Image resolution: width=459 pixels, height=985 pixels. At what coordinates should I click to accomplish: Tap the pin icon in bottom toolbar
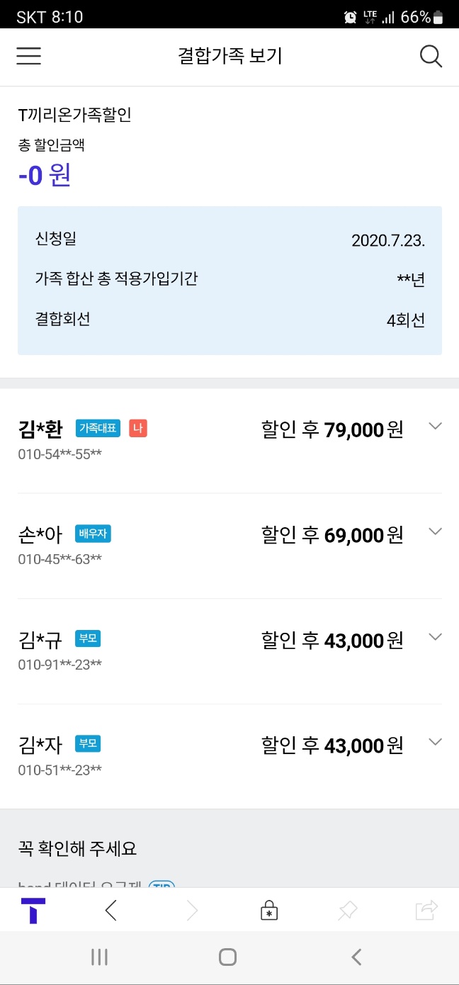tap(347, 911)
